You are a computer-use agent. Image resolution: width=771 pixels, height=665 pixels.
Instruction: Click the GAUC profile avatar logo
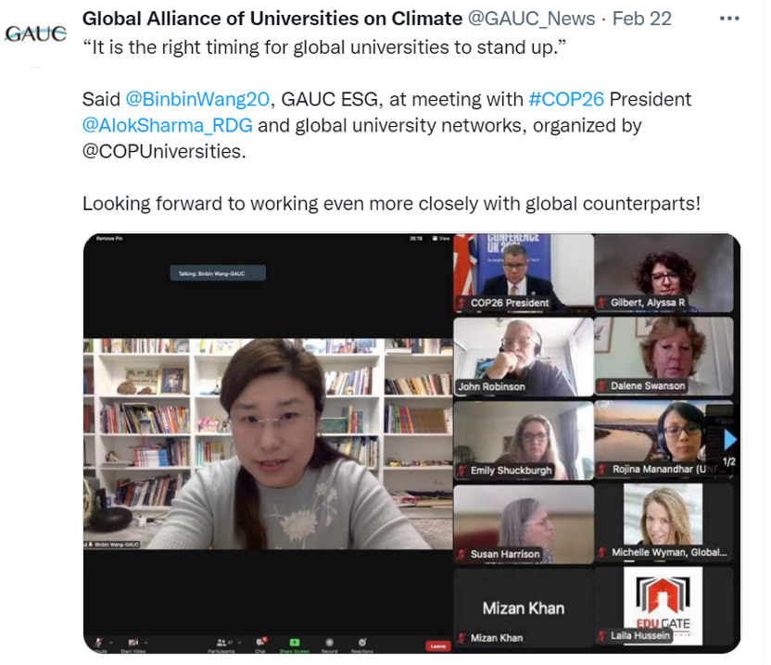pos(35,33)
